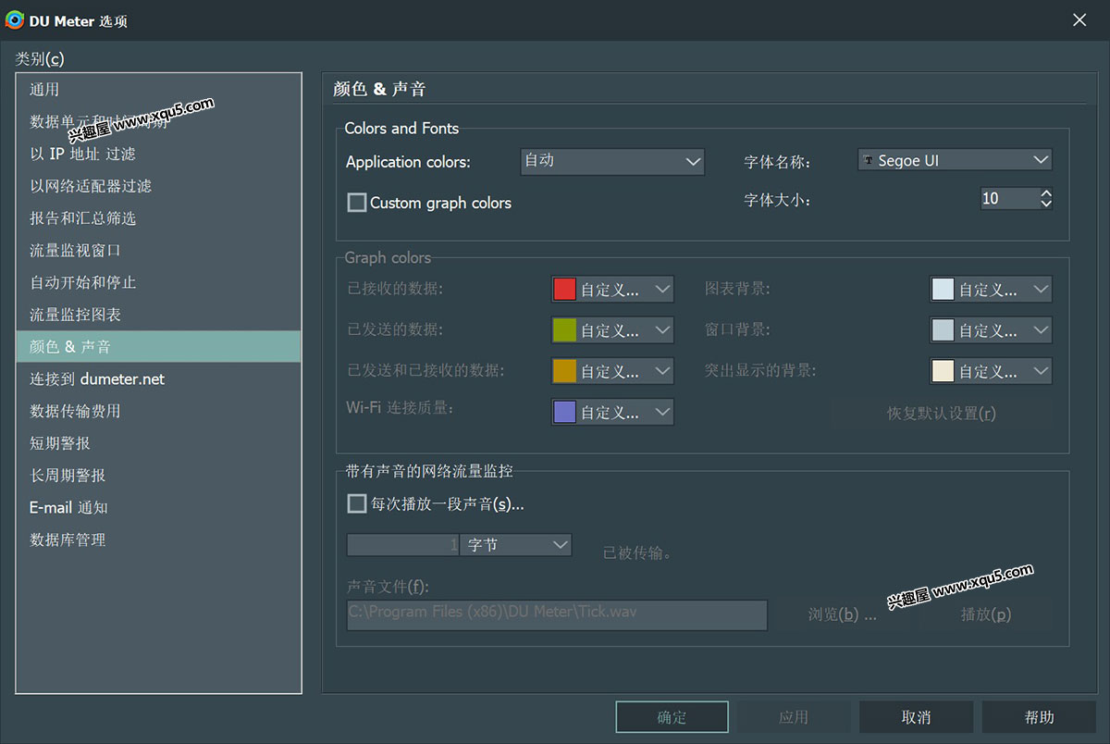Select the 报告和汇总筛选 category
This screenshot has height=744, width=1110.
pos(158,218)
